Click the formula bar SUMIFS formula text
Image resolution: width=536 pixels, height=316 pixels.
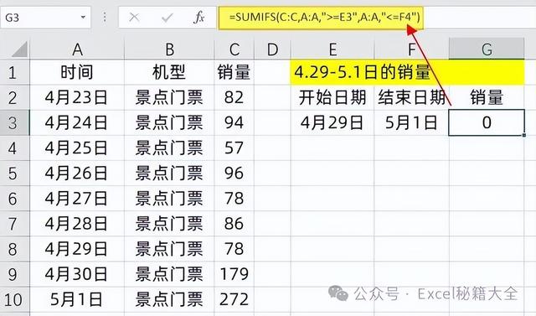click(324, 17)
